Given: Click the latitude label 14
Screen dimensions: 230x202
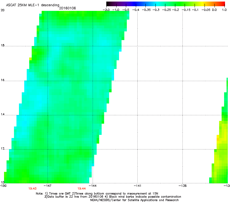Looking at the screenshot, I should coord(2,114).
